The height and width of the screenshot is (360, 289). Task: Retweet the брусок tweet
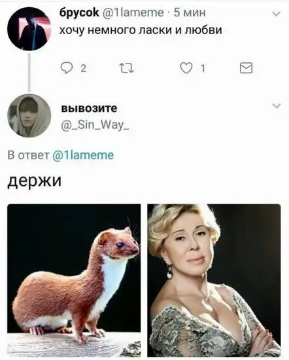[127, 69]
